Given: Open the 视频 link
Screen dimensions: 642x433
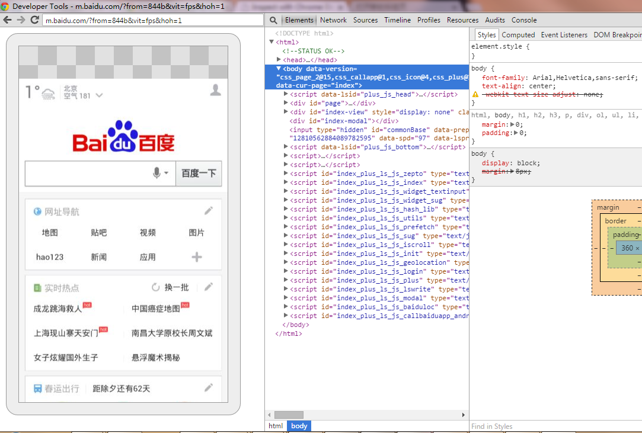Looking at the screenshot, I should click(x=148, y=232).
